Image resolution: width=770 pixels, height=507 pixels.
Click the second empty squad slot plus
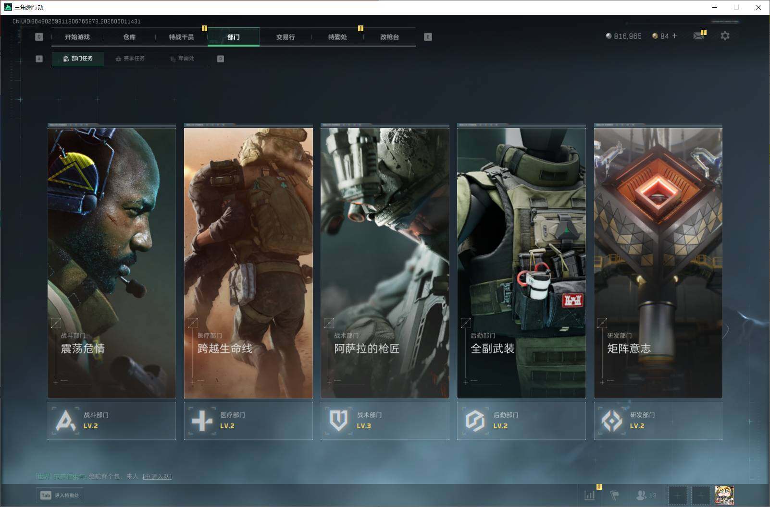coord(701,495)
